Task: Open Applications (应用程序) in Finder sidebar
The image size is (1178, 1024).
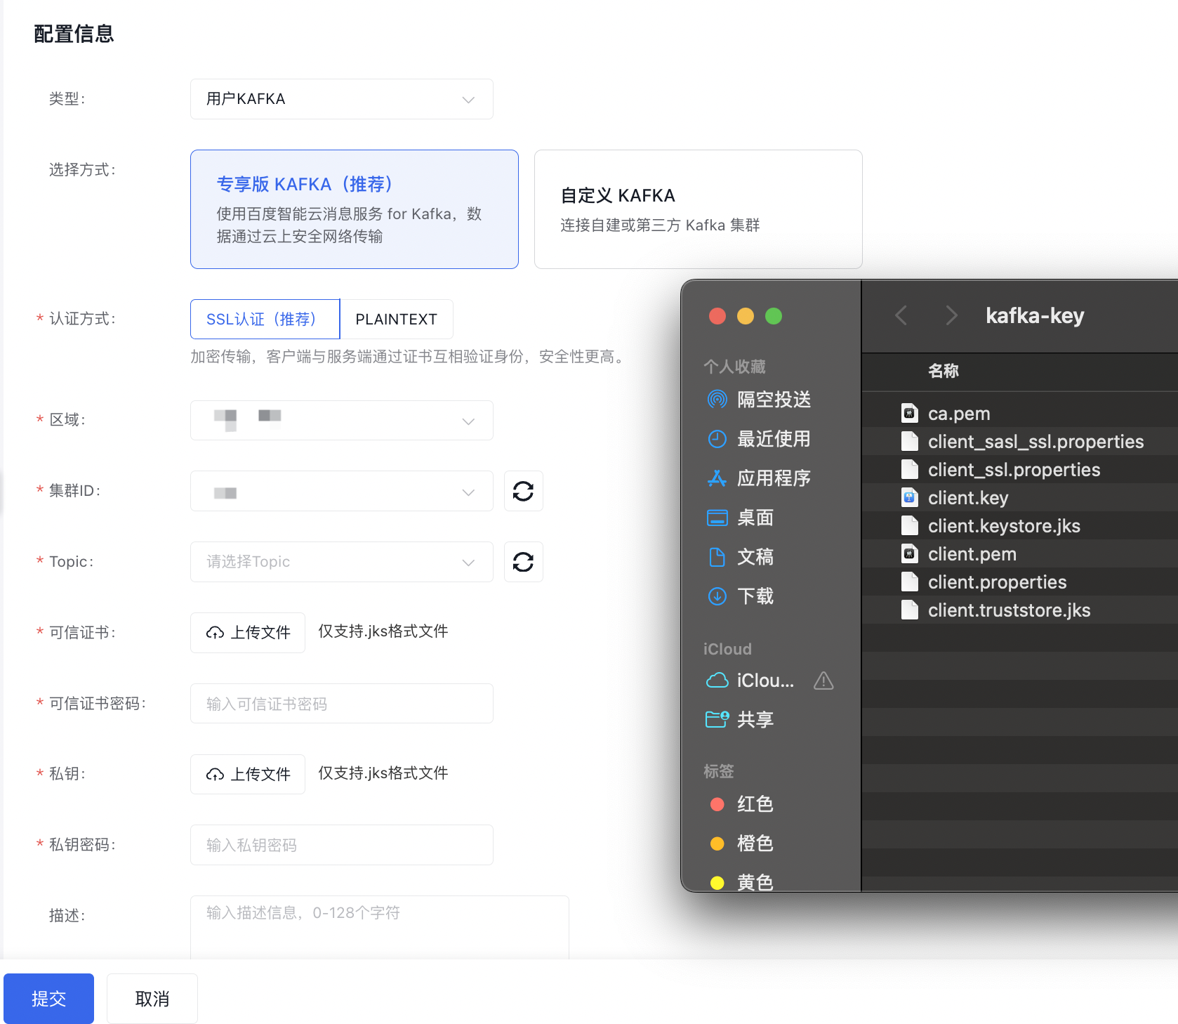Action: pos(760,478)
